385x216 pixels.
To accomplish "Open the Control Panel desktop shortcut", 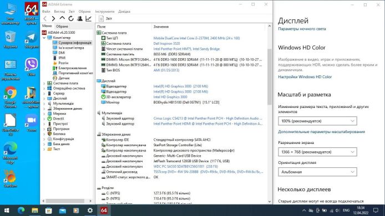I will tap(11, 70).
